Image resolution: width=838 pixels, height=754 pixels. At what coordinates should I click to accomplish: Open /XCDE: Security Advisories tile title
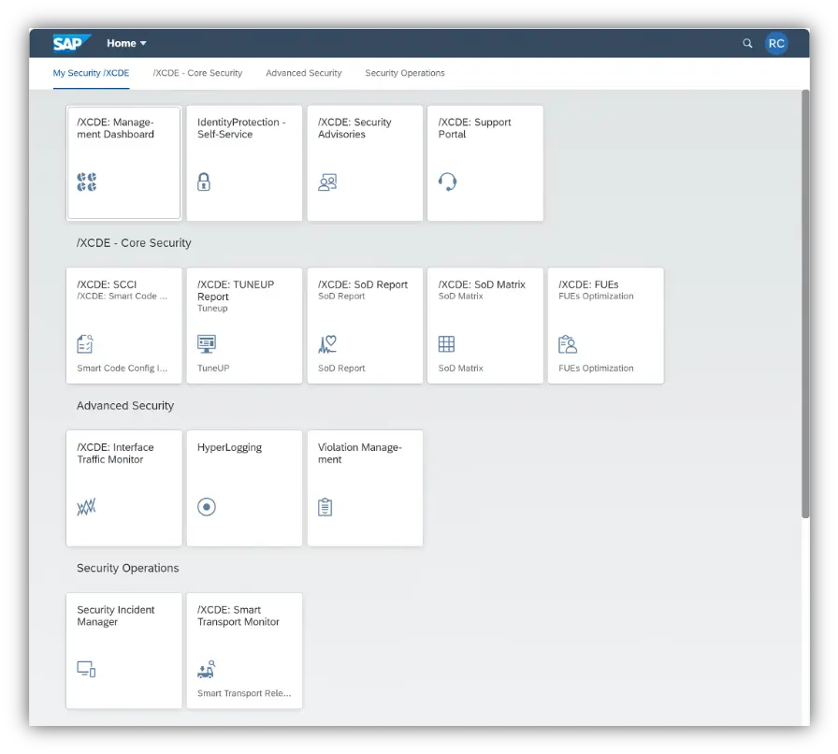(x=354, y=128)
